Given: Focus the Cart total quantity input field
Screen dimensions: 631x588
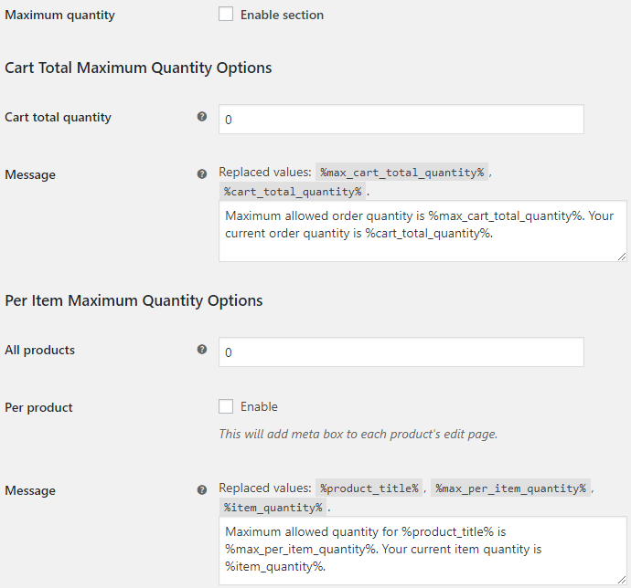Looking at the screenshot, I should (401, 120).
